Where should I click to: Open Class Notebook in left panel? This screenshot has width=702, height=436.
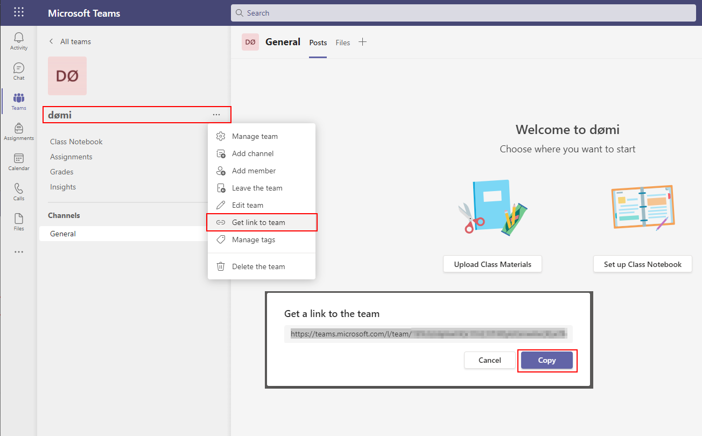coord(76,142)
